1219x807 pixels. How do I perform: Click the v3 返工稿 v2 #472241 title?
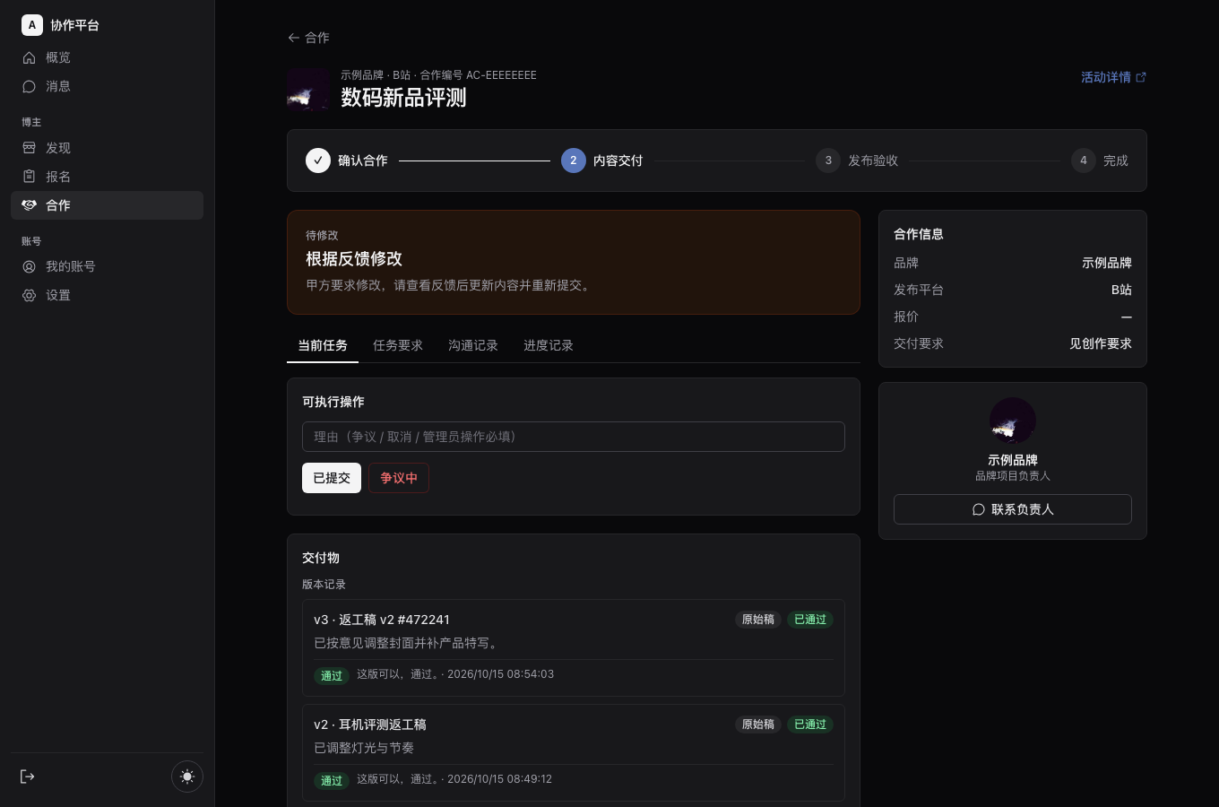[382, 620]
